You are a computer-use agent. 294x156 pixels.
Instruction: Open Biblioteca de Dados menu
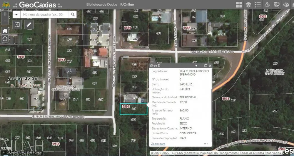point(102,4)
